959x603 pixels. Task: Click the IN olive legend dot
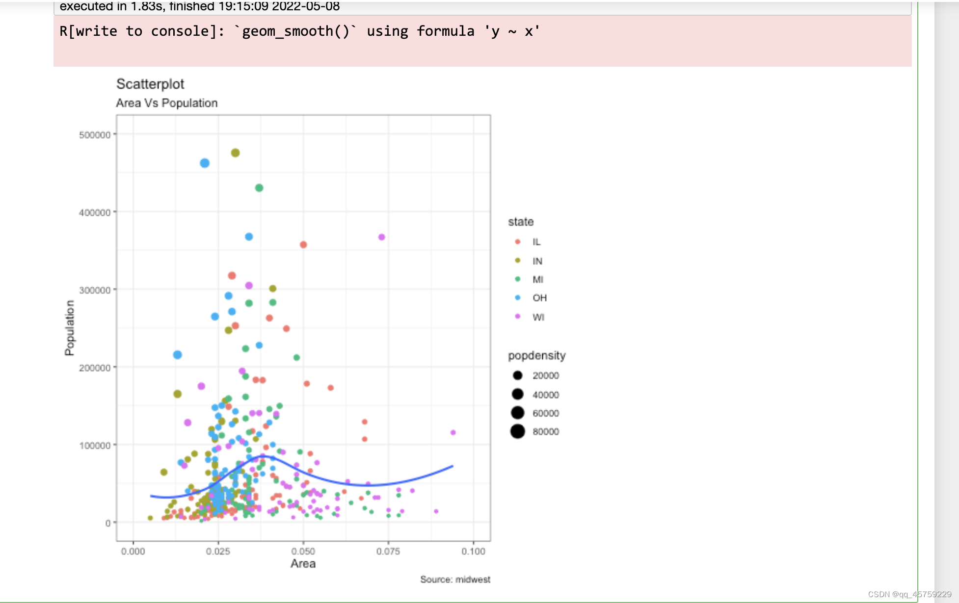click(x=517, y=260)
